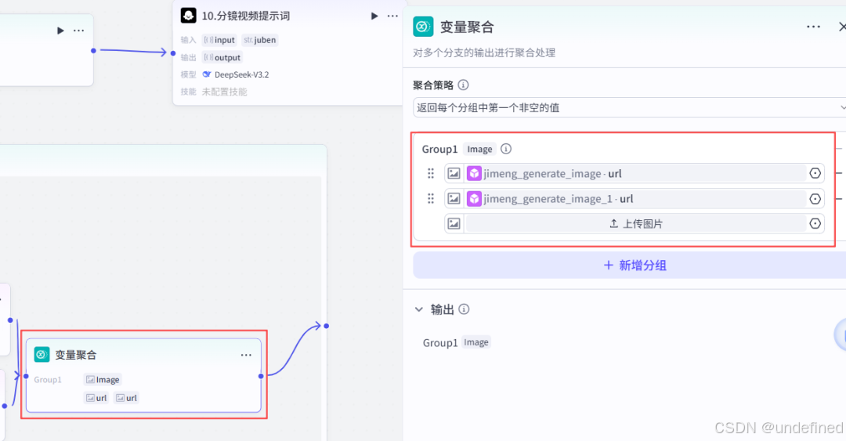Open more options on top-left node

click(79, 31)
